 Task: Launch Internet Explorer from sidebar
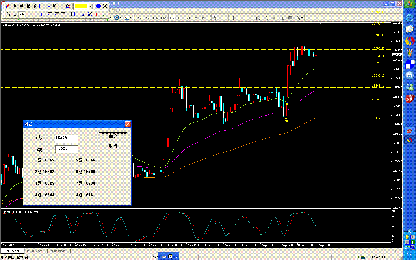coord(410,18)
